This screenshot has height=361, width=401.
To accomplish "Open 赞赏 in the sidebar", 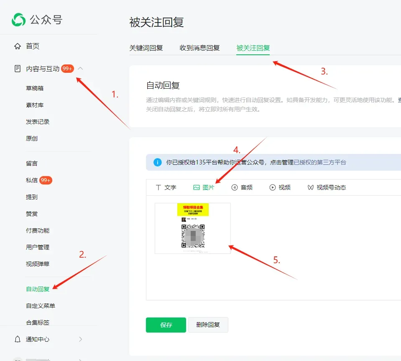I will 32,214.
